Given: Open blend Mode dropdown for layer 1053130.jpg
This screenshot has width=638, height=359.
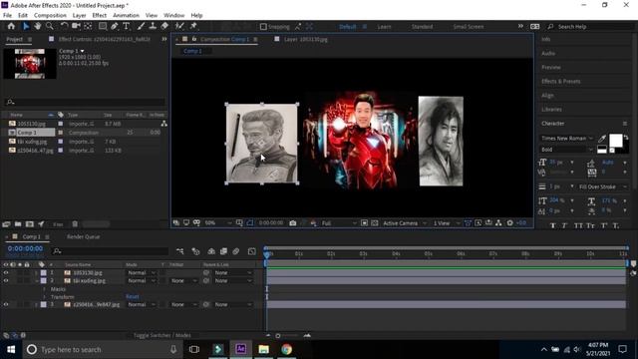Looking at the screenshot, I should tap(141, 272).
